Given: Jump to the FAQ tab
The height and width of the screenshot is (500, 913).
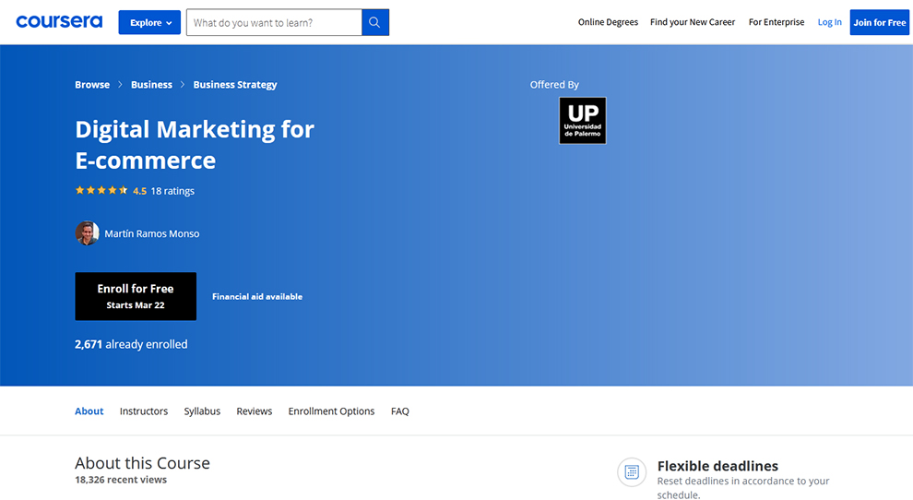Looking at the screenshot, I should click(400, 411).
